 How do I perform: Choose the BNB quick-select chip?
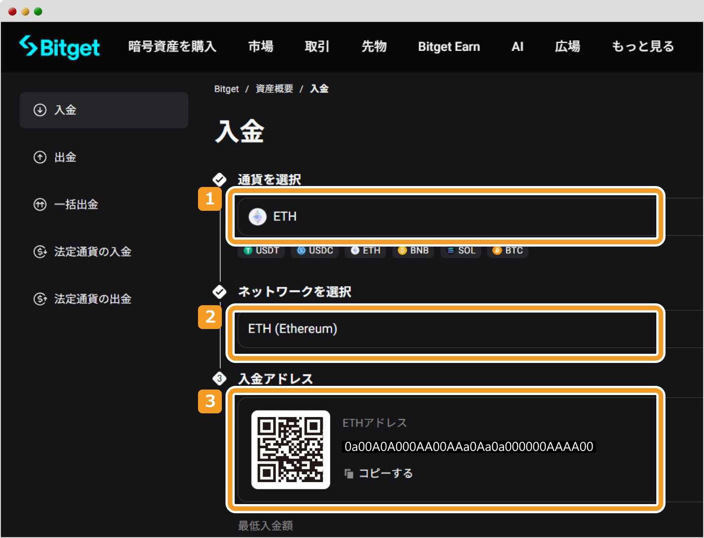click(x=413, y=250)
